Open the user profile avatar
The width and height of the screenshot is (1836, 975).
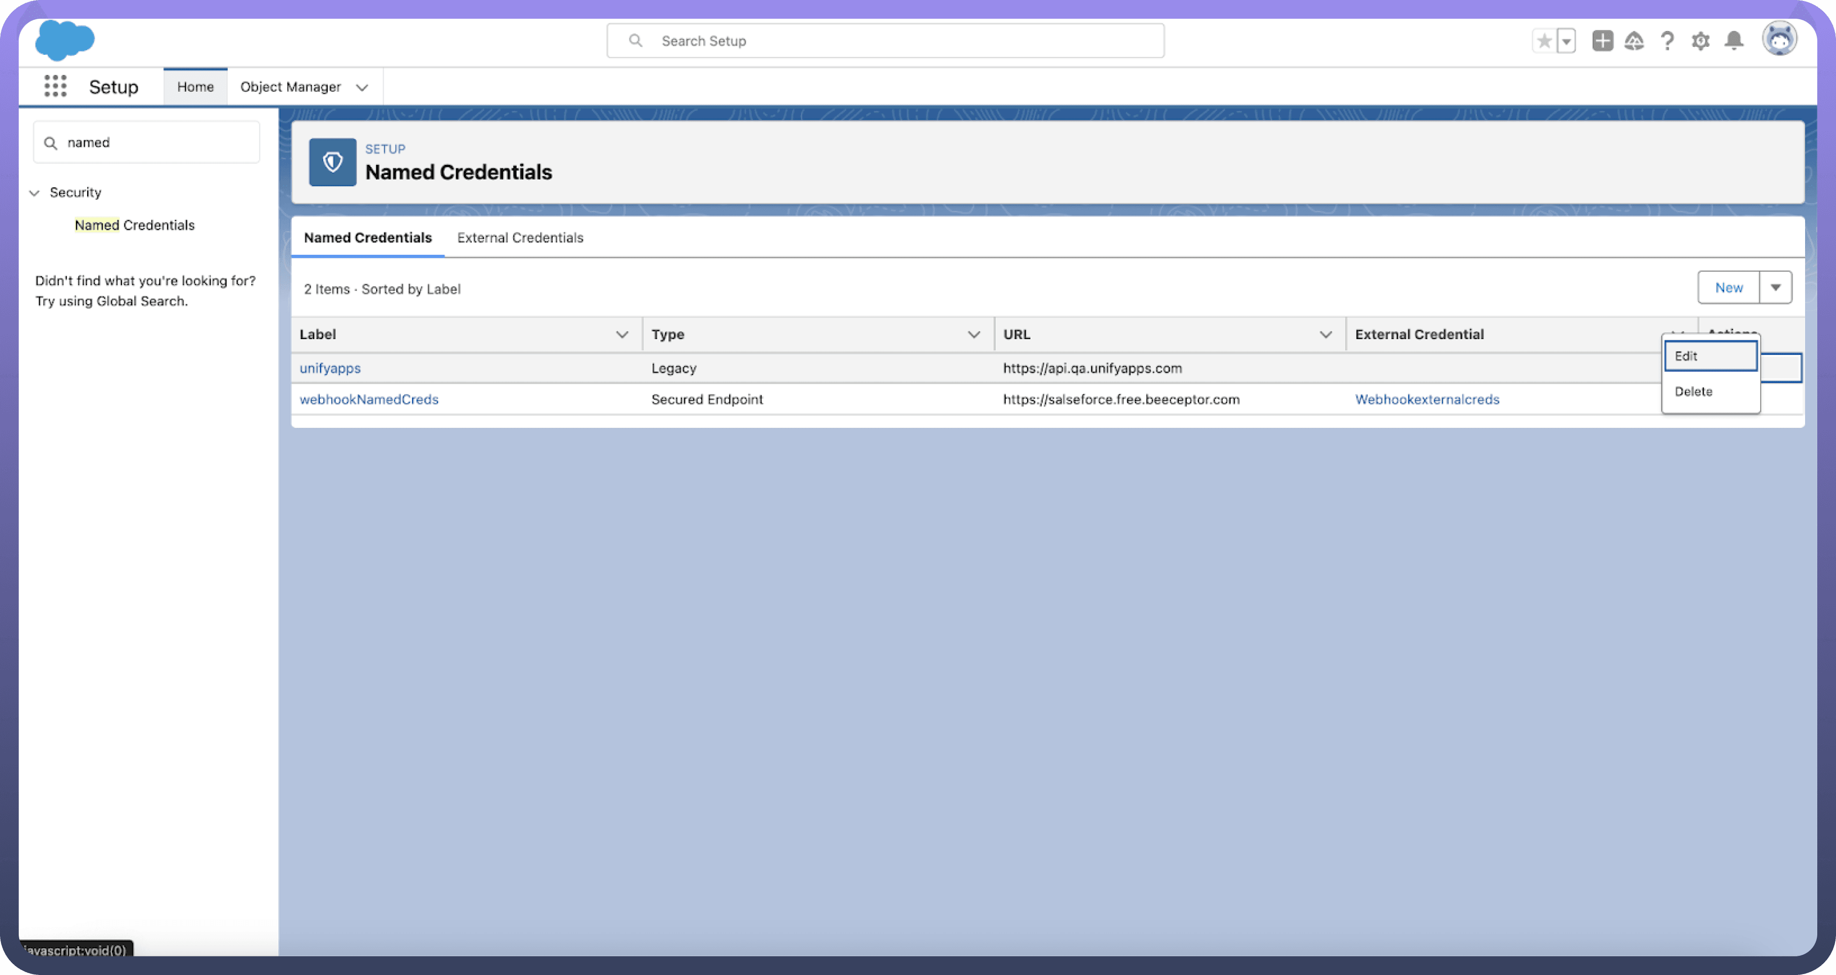tap(1779, 39)
